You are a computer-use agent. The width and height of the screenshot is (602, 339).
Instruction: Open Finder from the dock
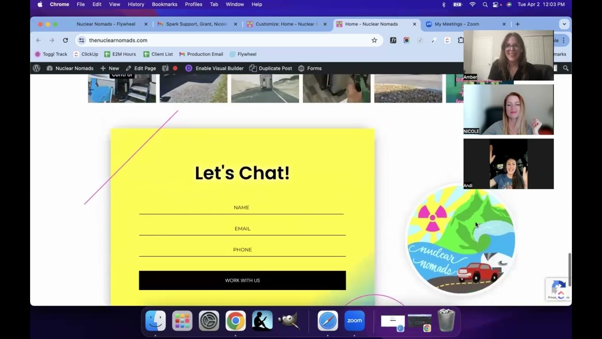pos(155,321)
